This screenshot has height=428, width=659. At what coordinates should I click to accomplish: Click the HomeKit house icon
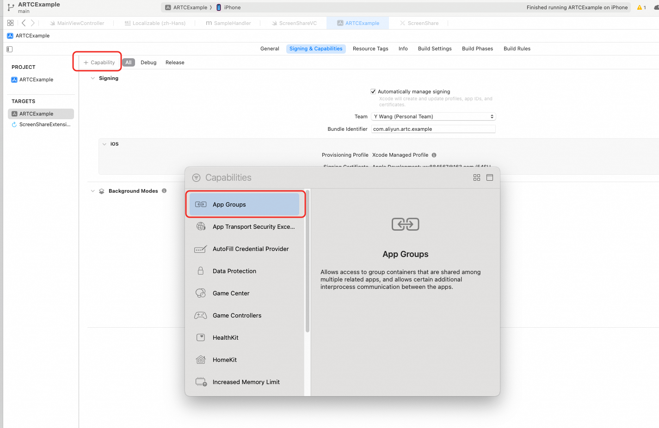tap(201, 360)
